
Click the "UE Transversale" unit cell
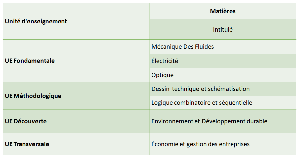(x=27, y=144)
